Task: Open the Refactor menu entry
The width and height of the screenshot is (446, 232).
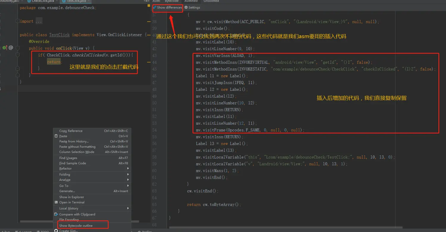Action: [x=92, y=169]
